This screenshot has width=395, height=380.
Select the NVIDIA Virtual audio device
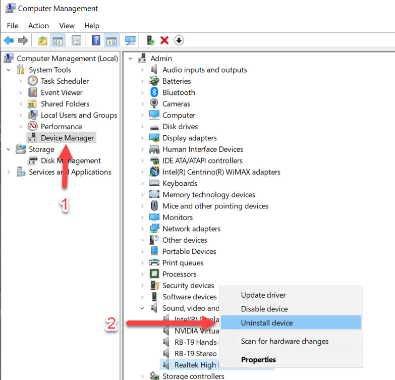pyautogui.click(x=197, y=331)
